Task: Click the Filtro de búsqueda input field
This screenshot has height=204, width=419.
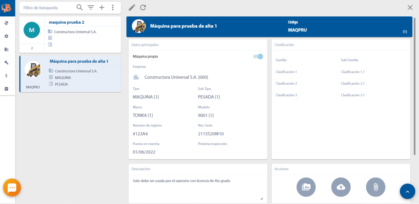Action: (47, 8)
